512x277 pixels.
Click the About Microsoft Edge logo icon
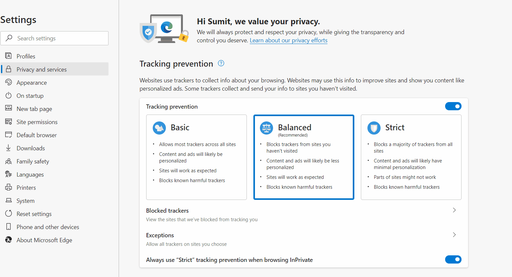[x=9, y=240]
